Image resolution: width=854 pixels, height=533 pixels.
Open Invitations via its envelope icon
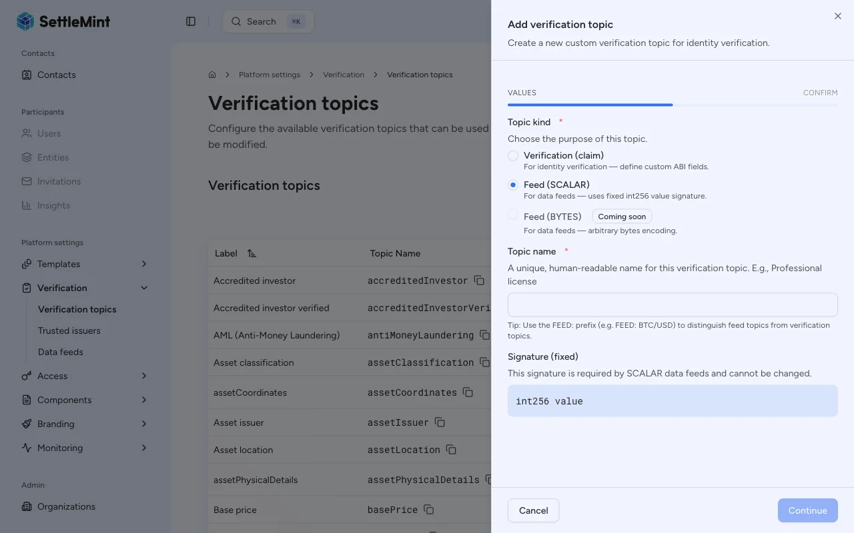pos(27,181)
